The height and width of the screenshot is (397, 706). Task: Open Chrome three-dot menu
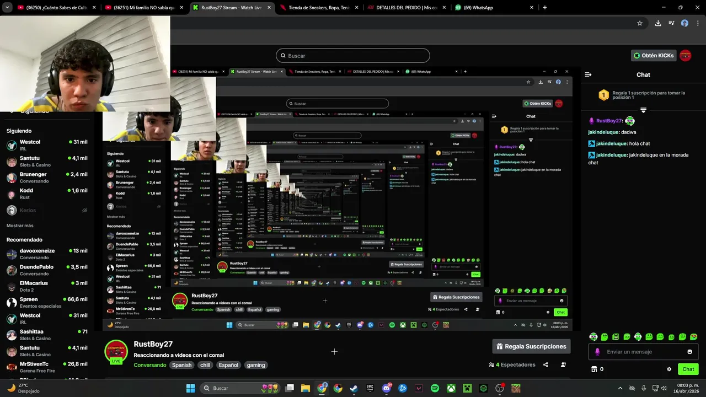pos(697,23)
